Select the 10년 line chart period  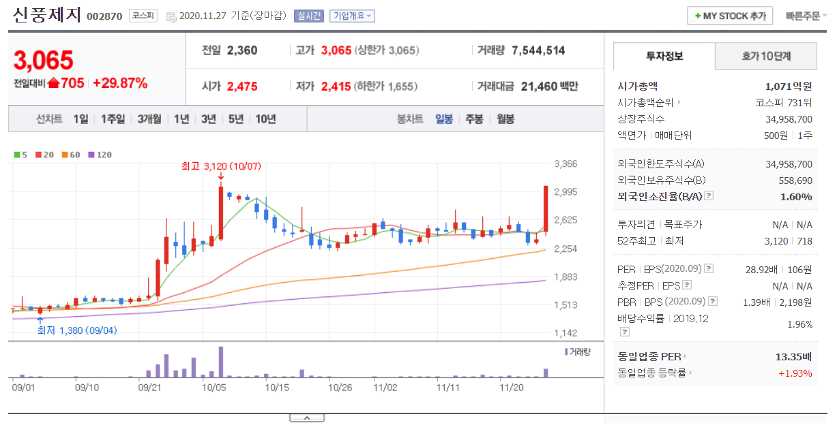[x=266, y=119]
